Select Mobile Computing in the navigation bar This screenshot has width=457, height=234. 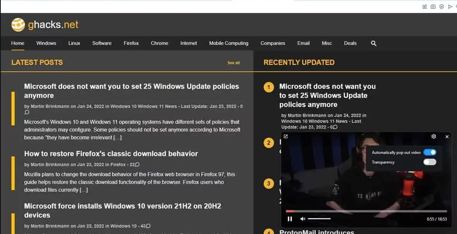228,43
